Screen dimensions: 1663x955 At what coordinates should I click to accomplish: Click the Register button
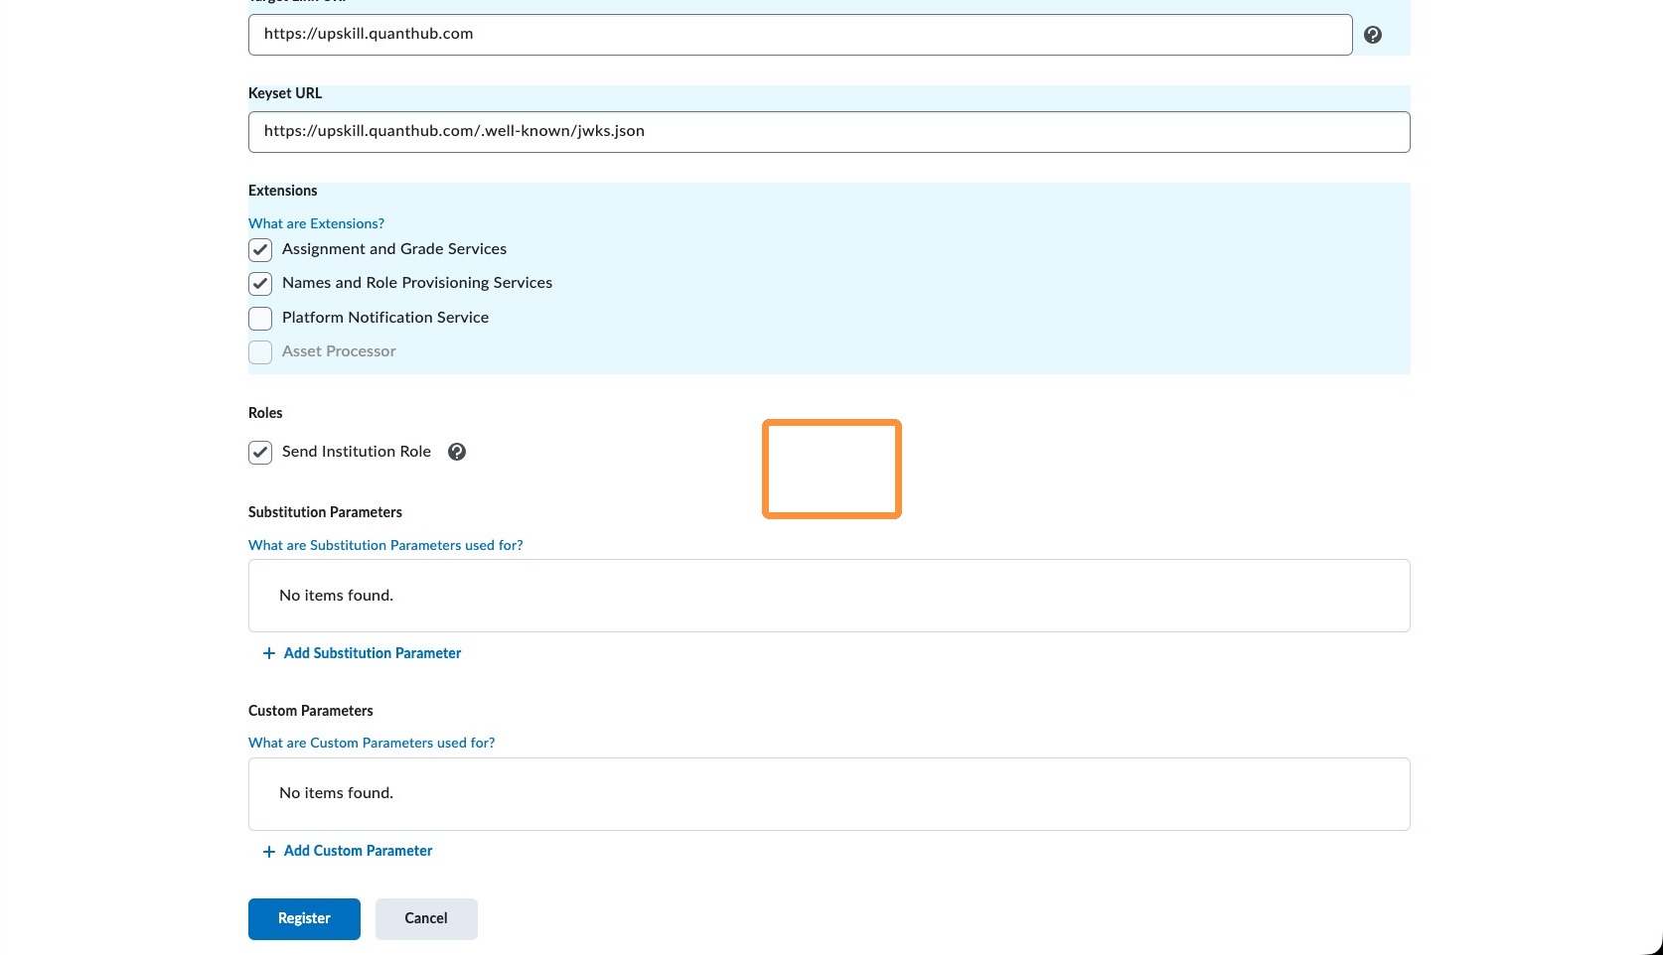coord(304,918)
